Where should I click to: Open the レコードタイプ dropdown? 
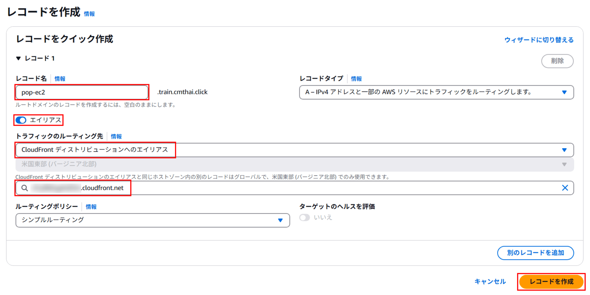click(x=436, y=92)
